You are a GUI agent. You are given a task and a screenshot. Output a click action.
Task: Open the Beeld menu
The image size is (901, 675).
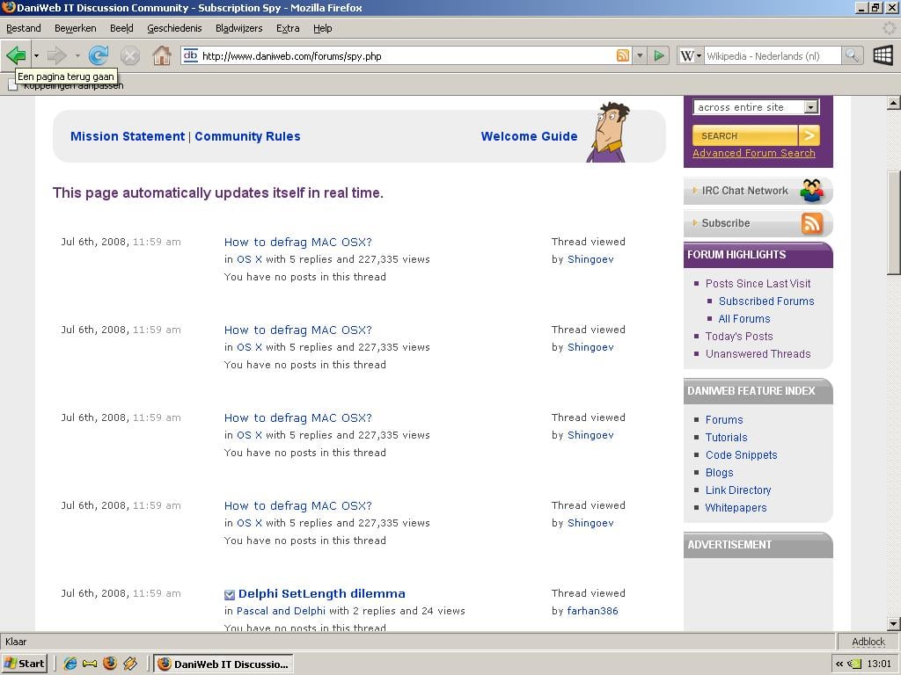pos(121,28)
